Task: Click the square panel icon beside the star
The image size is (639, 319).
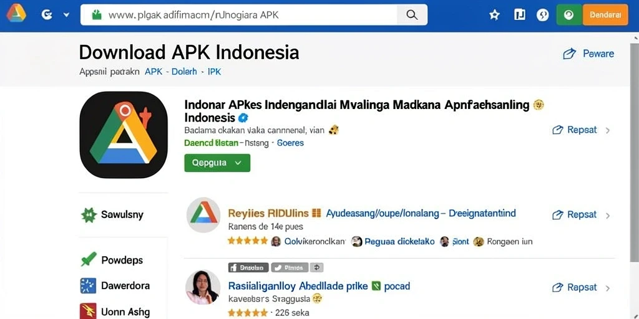Action: 519,15
